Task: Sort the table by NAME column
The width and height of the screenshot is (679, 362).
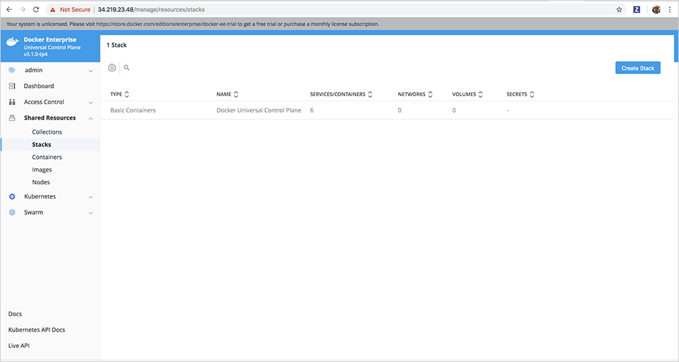Action: pyautogui.click(x=227, y=95)
